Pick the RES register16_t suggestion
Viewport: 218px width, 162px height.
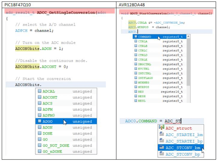coord(141,92)
